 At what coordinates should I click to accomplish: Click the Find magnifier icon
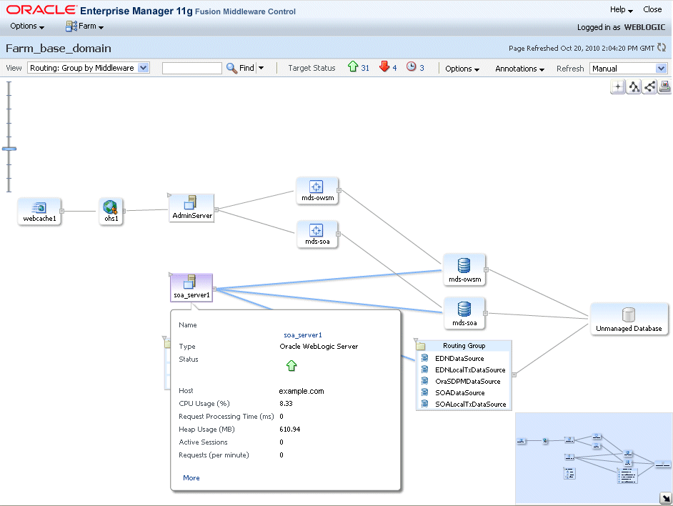[231, 68]
